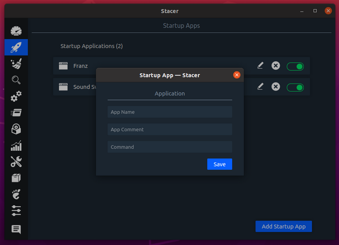Click the Command input field

click(x=170, y=147)
